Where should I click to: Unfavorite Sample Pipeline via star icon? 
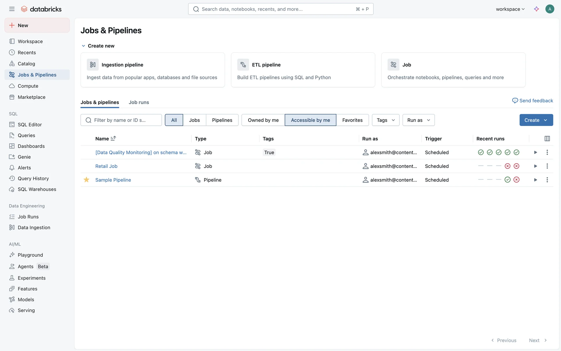[86, 180]
